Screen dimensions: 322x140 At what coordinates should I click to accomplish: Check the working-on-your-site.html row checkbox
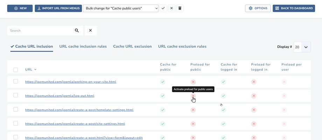point(16,81)
